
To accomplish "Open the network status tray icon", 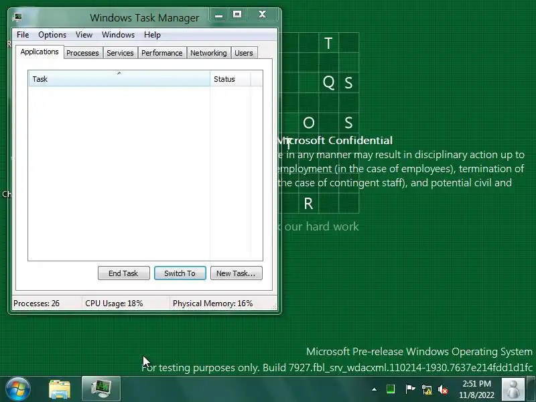I will click(x=426, y=389).
